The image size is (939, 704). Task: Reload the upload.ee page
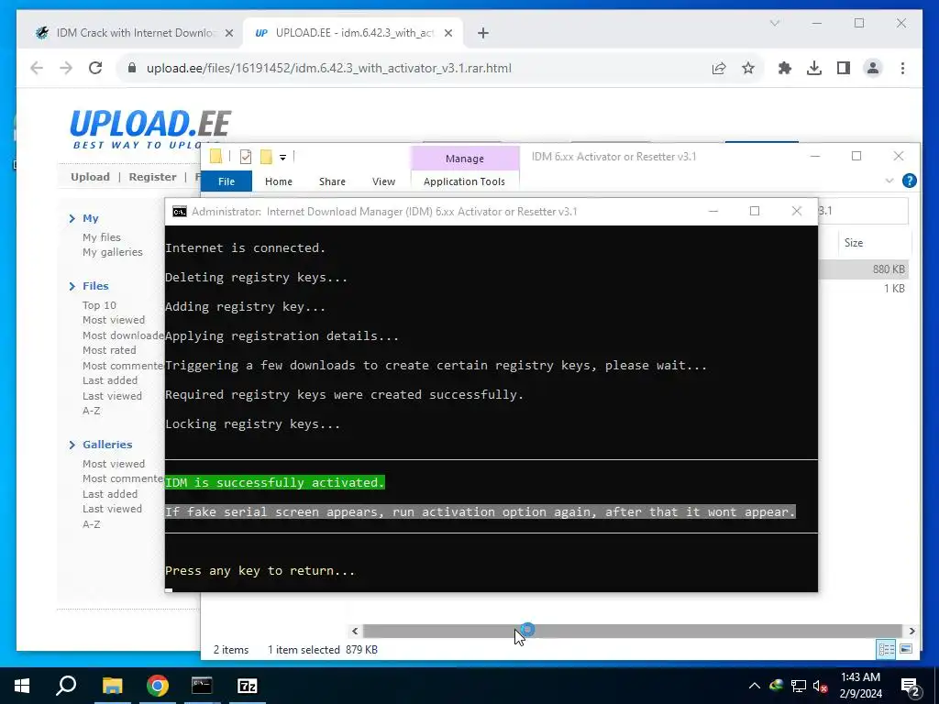pos(95,68)
